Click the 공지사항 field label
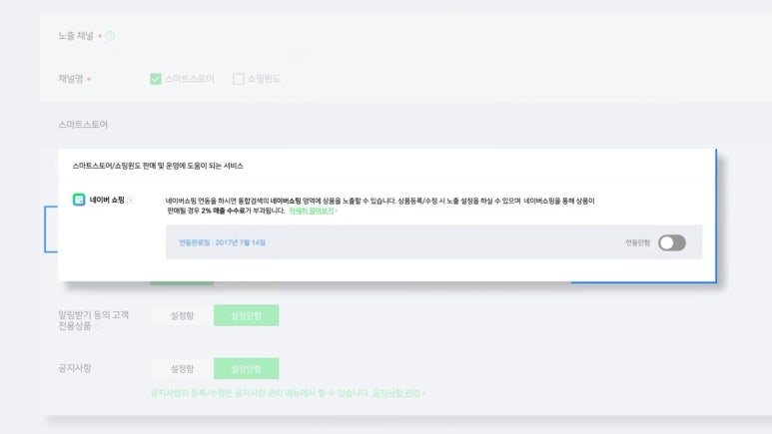The height and width of the screenshot is (434, 772). [x=75, y=368]
